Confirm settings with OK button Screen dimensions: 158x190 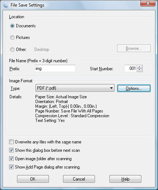(x=33, y=179)
